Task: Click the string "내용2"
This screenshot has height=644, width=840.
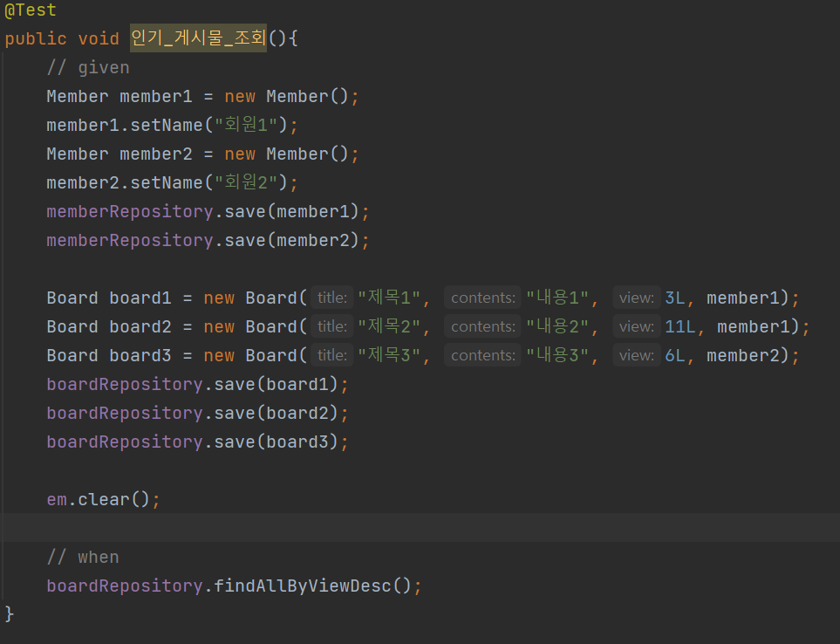Action: [557, 327]
